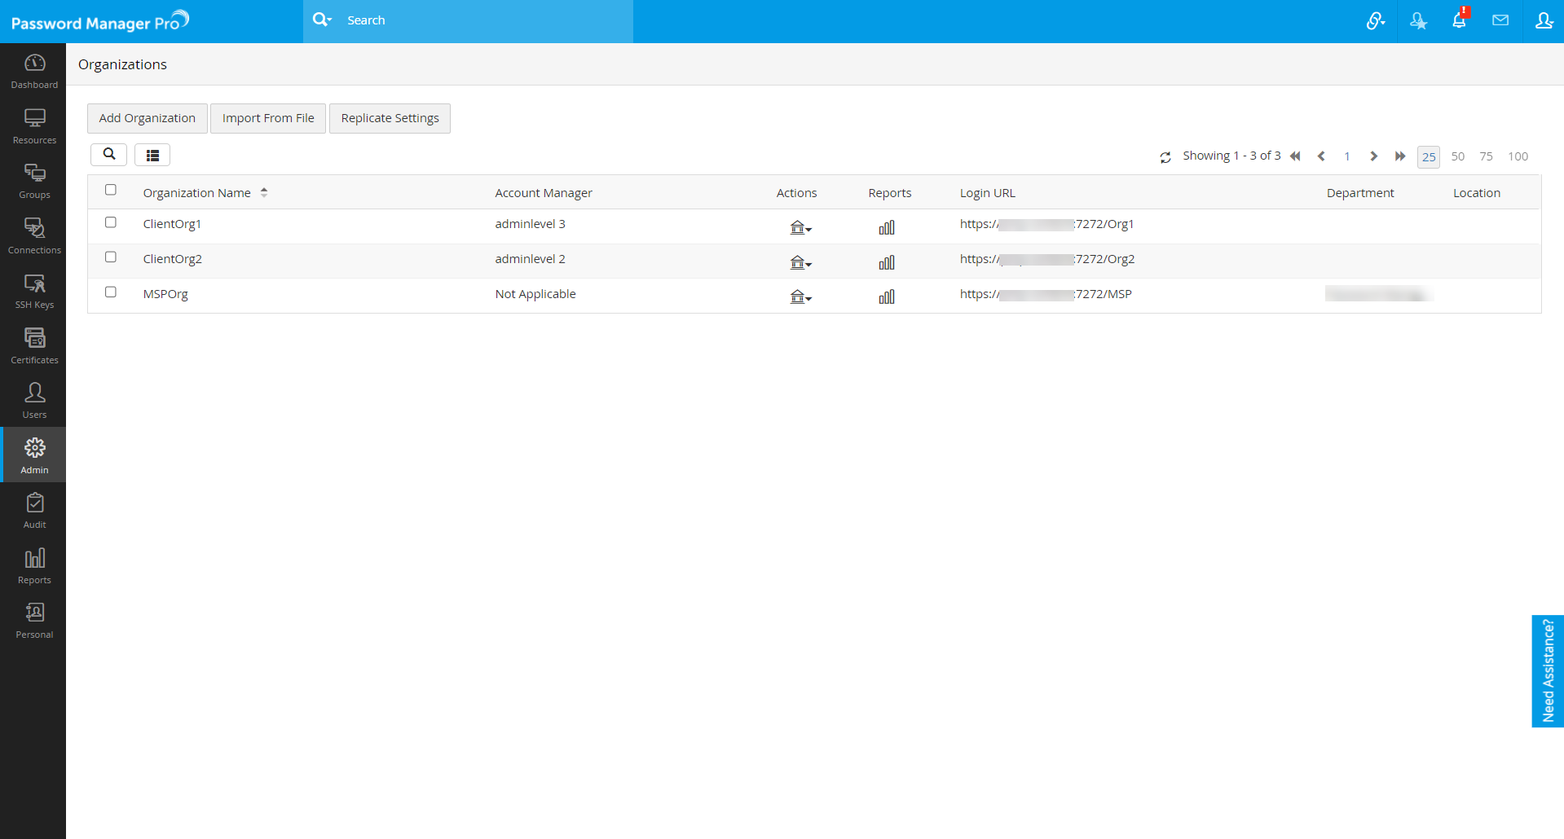Screen dimensions: 1564x839
Task: Check the ClientOrg1 row checkbox
Action: pyautogui.click(x=111, y=222)
